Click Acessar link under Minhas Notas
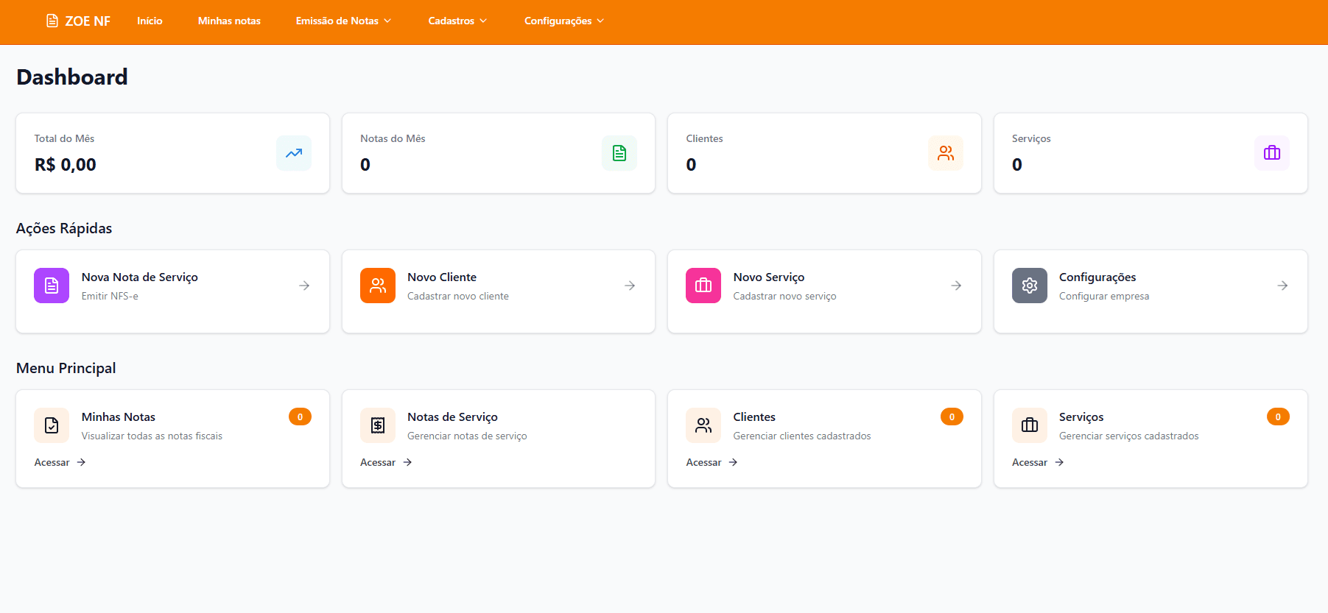 60,462
